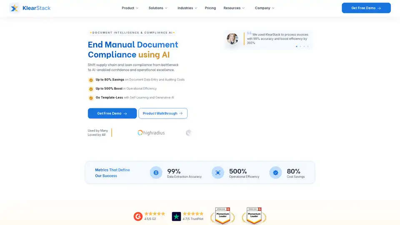Image resolution: width=400 pixels, height=225 pixels.
Task: Expand the Industries dropdown menu
Action: tap(187, 8)
